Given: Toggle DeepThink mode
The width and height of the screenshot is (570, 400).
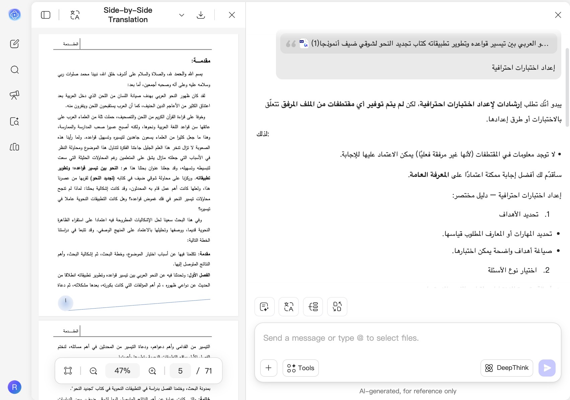Looking at the screenshot, I should (x=507, y=368).
